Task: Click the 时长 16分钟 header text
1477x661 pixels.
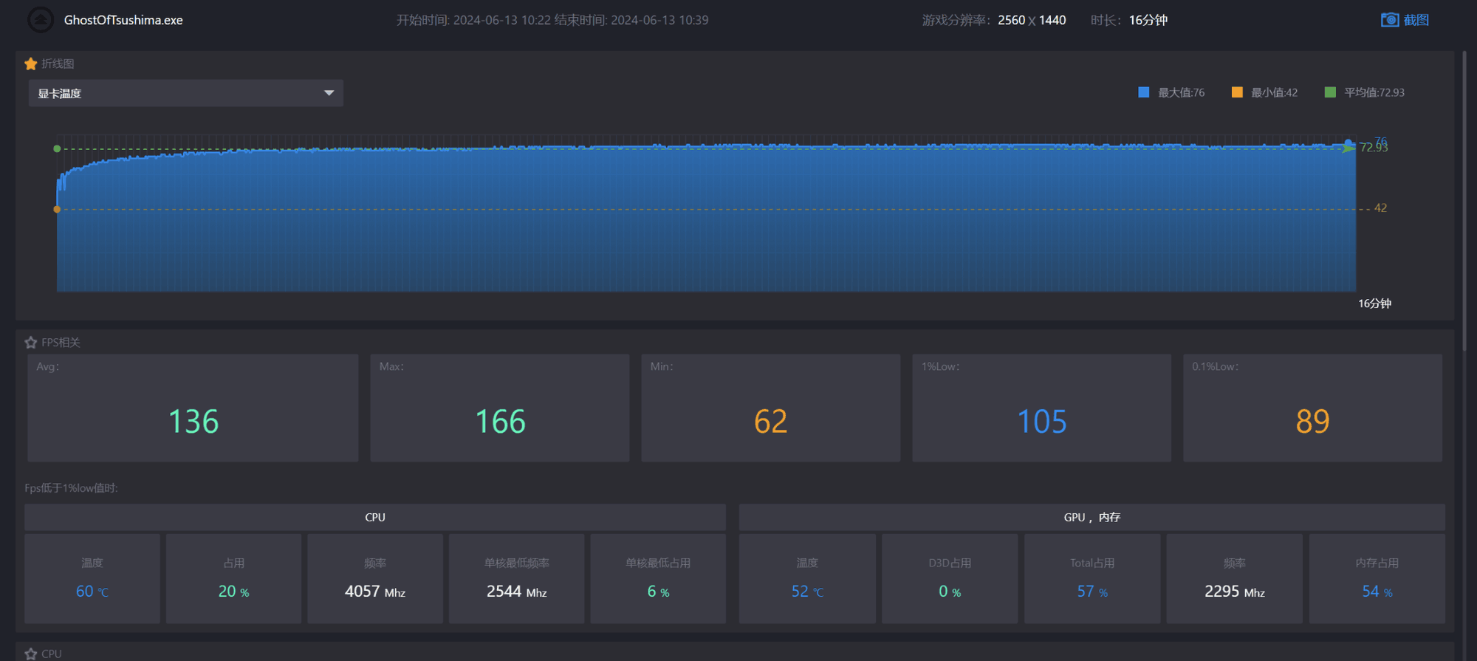Action: 1129,20
